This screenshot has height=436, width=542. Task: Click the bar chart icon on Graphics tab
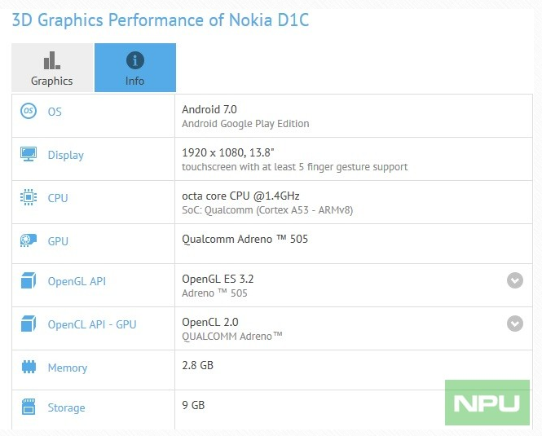pyautogui.click(x=52, y=60)
